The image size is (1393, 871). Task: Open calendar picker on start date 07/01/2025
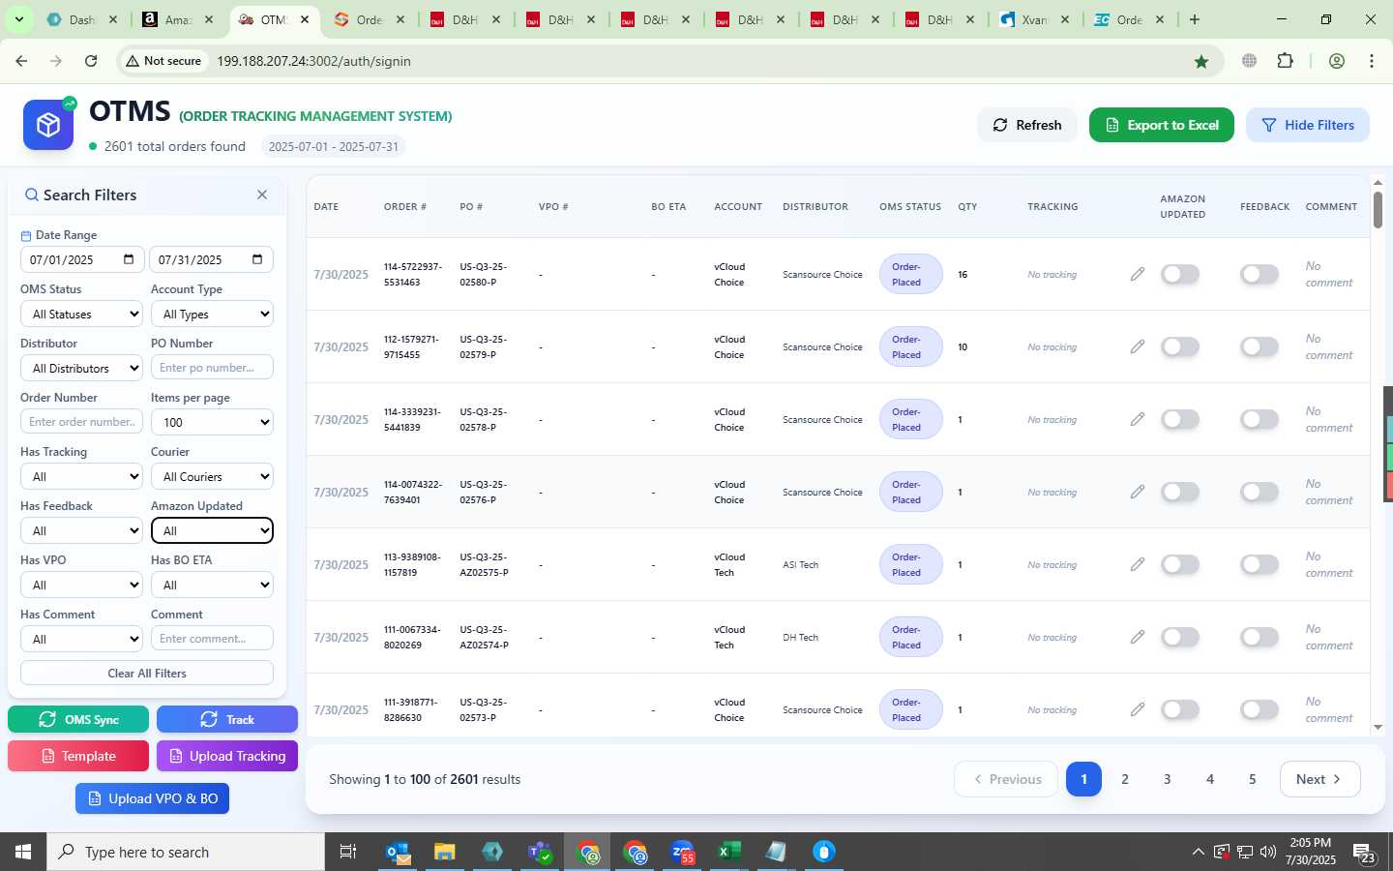[129, 259]
